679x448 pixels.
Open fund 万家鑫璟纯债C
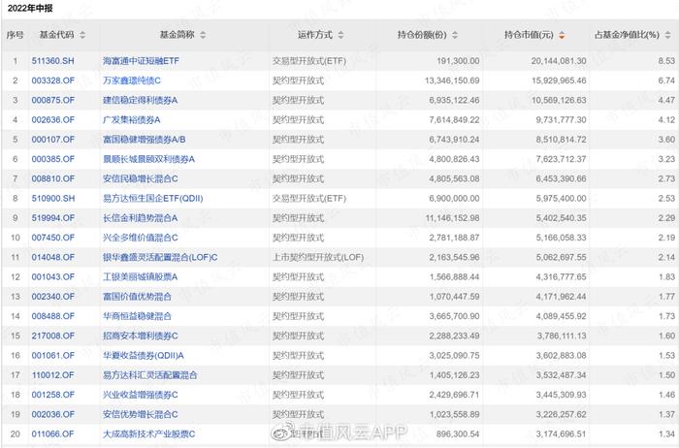click(x=132, y=80)
